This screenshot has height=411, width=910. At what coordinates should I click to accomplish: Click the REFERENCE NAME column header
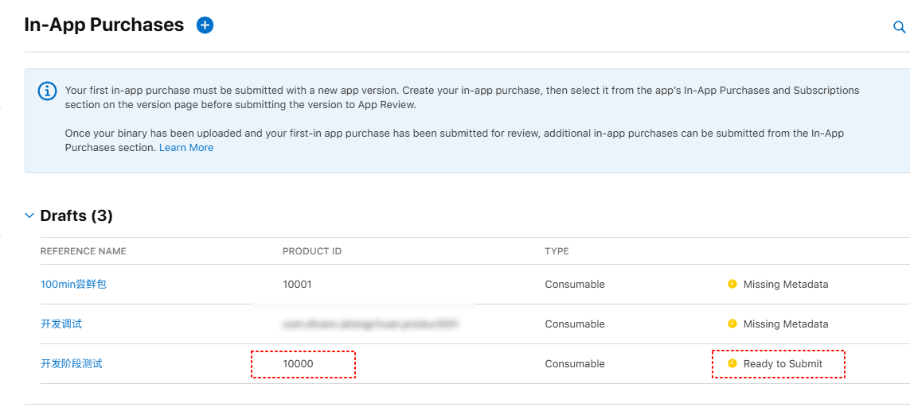coord(84,251)
